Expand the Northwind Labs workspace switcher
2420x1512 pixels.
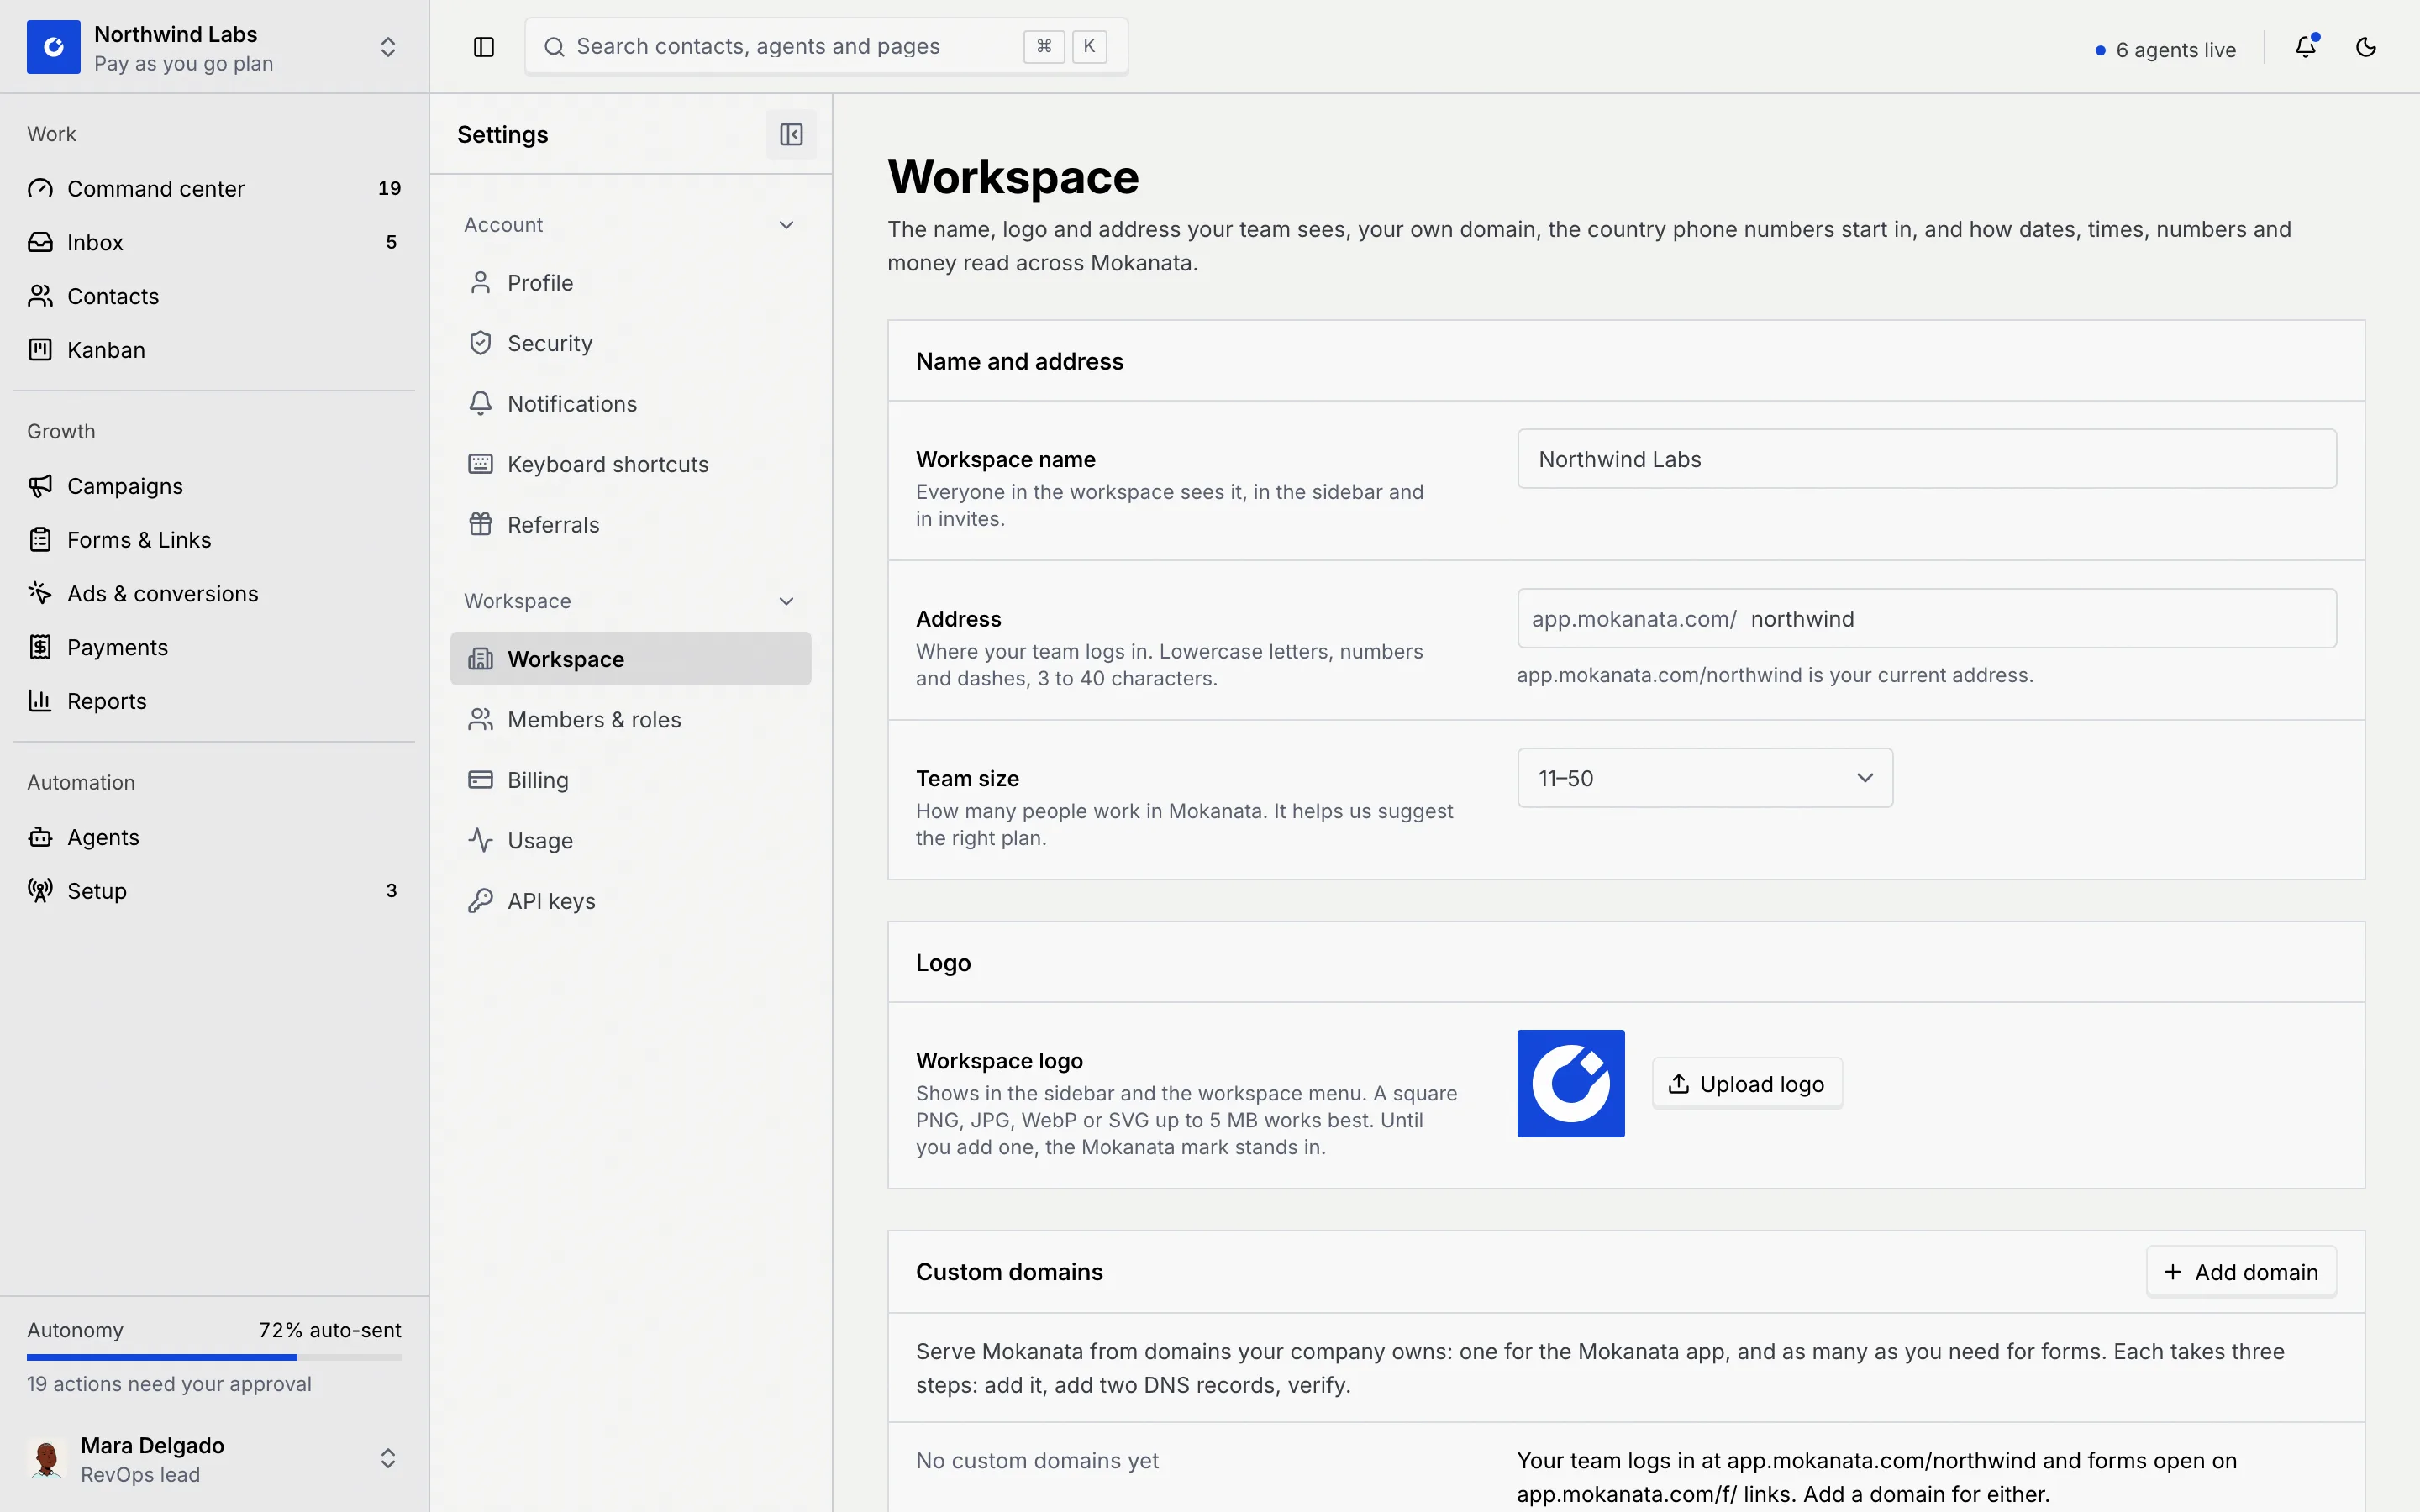(388, 47)
